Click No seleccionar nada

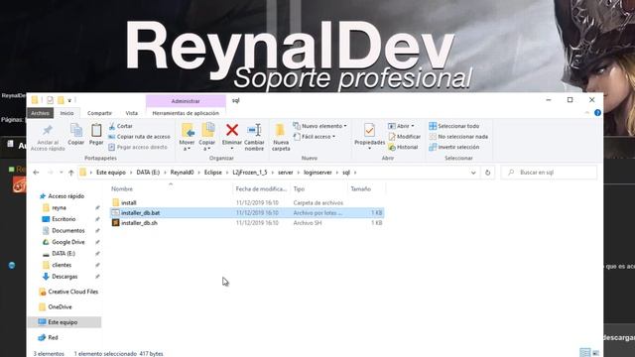458,137
